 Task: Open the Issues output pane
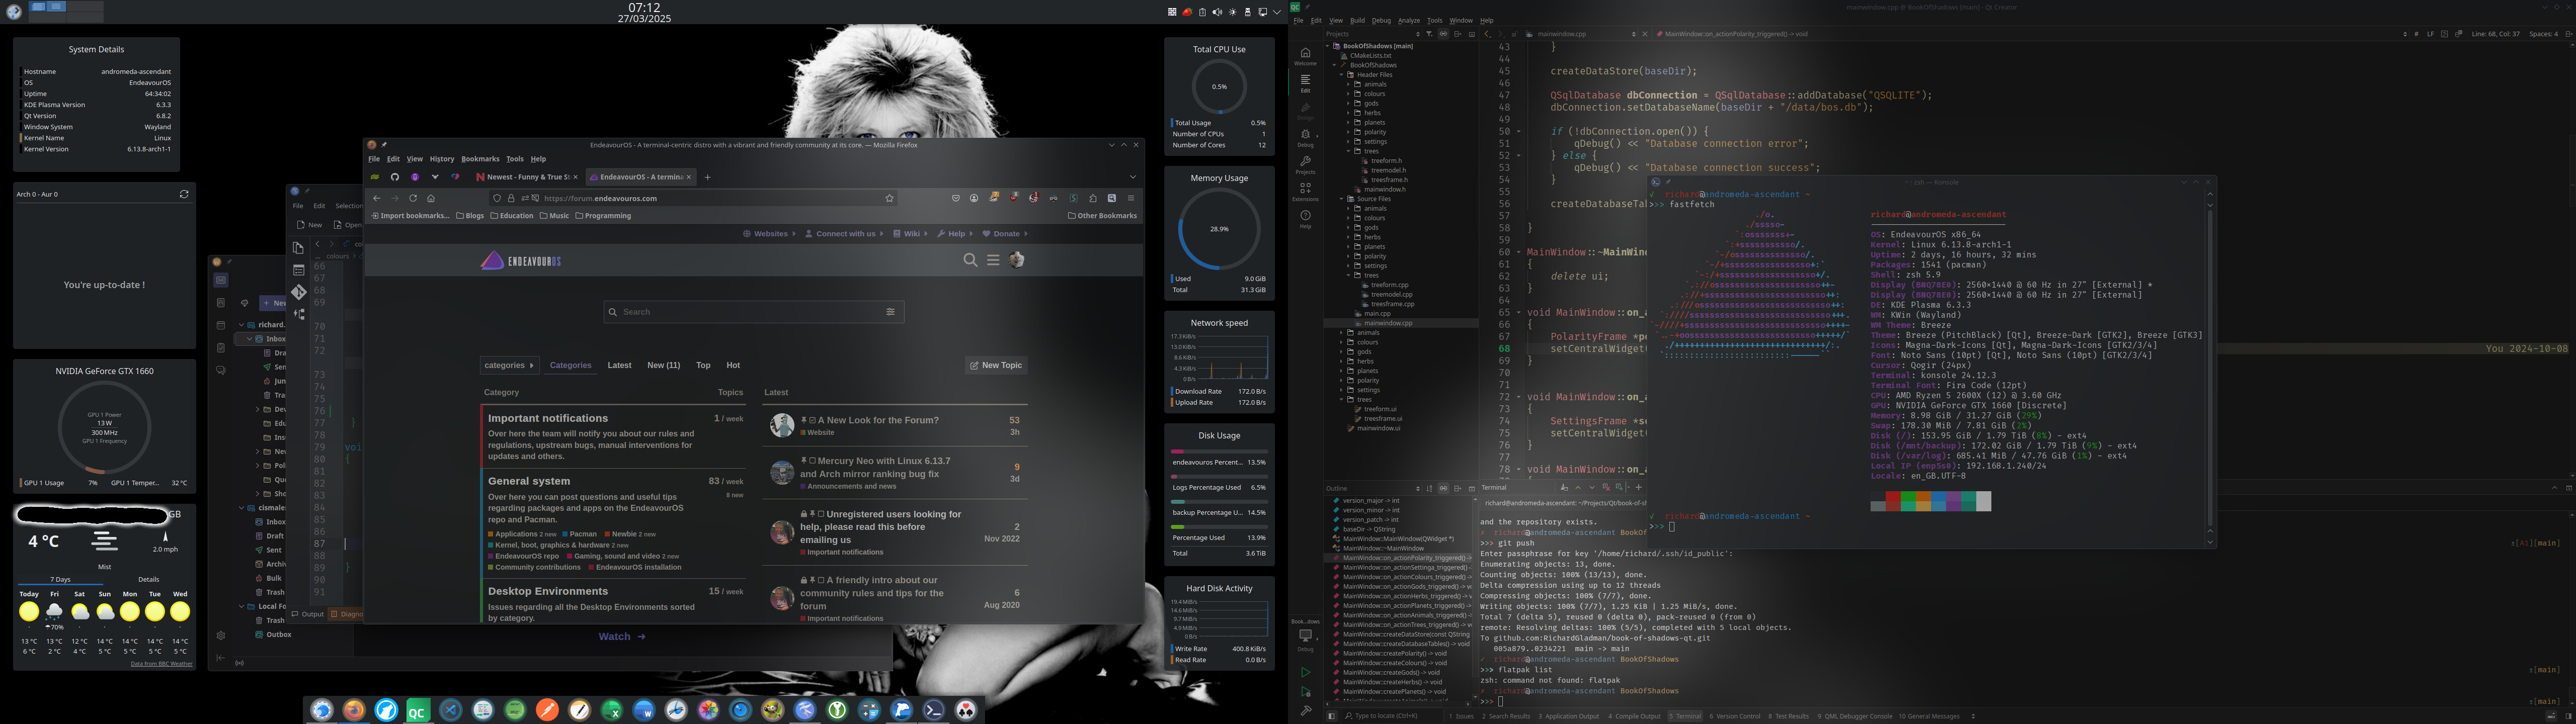(x=1460, y=716)
